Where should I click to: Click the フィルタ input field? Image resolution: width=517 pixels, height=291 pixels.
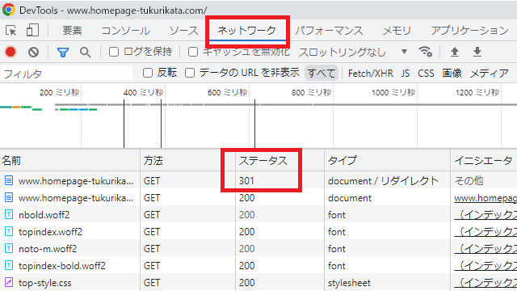tap(66, 74)
